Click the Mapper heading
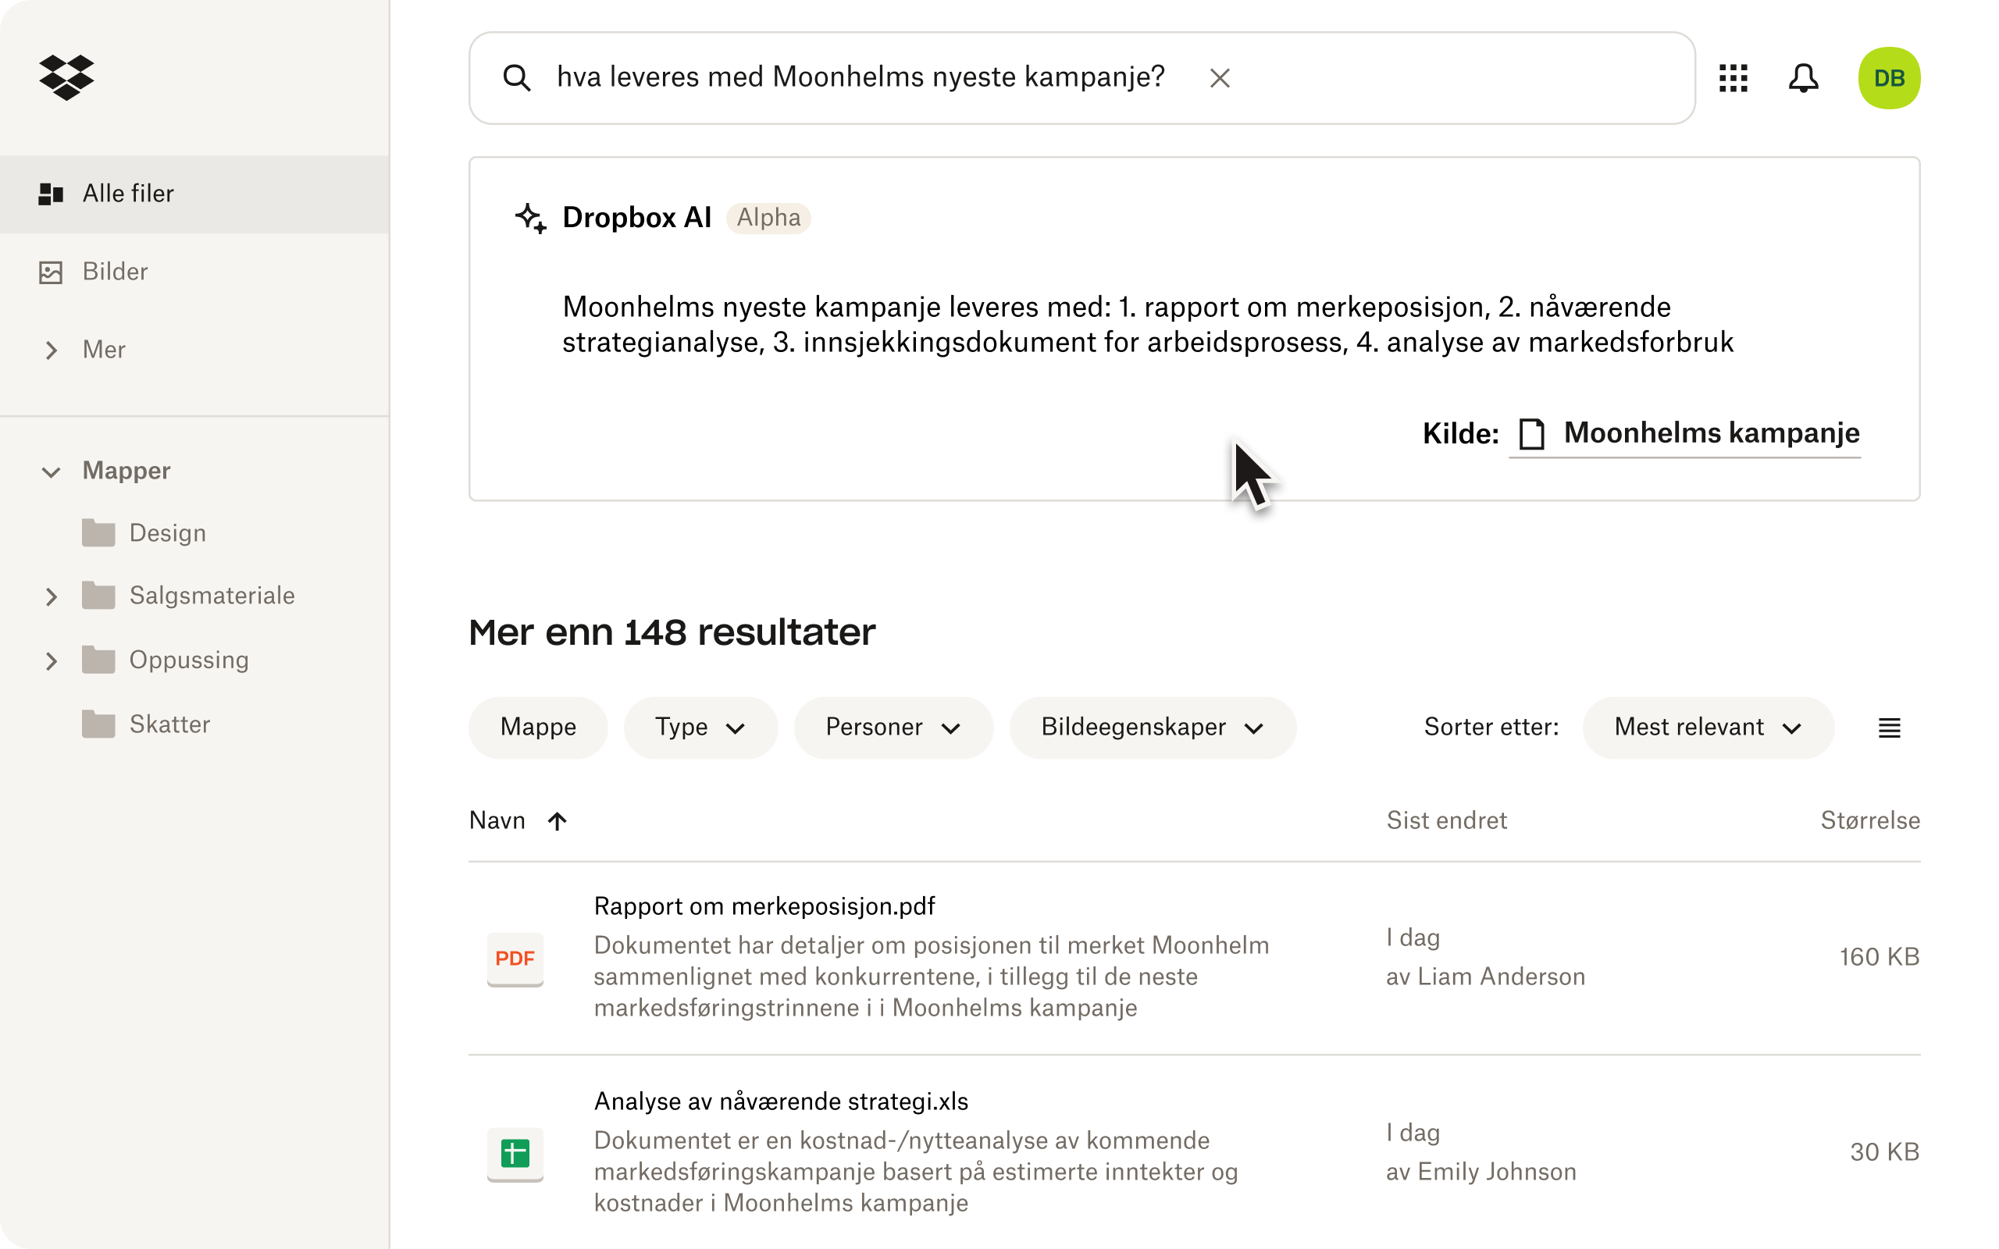1999x1249 pixels. point(126,471)
